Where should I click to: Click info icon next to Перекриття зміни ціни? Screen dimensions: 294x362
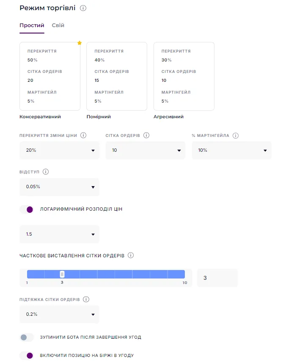click(83, 135)
